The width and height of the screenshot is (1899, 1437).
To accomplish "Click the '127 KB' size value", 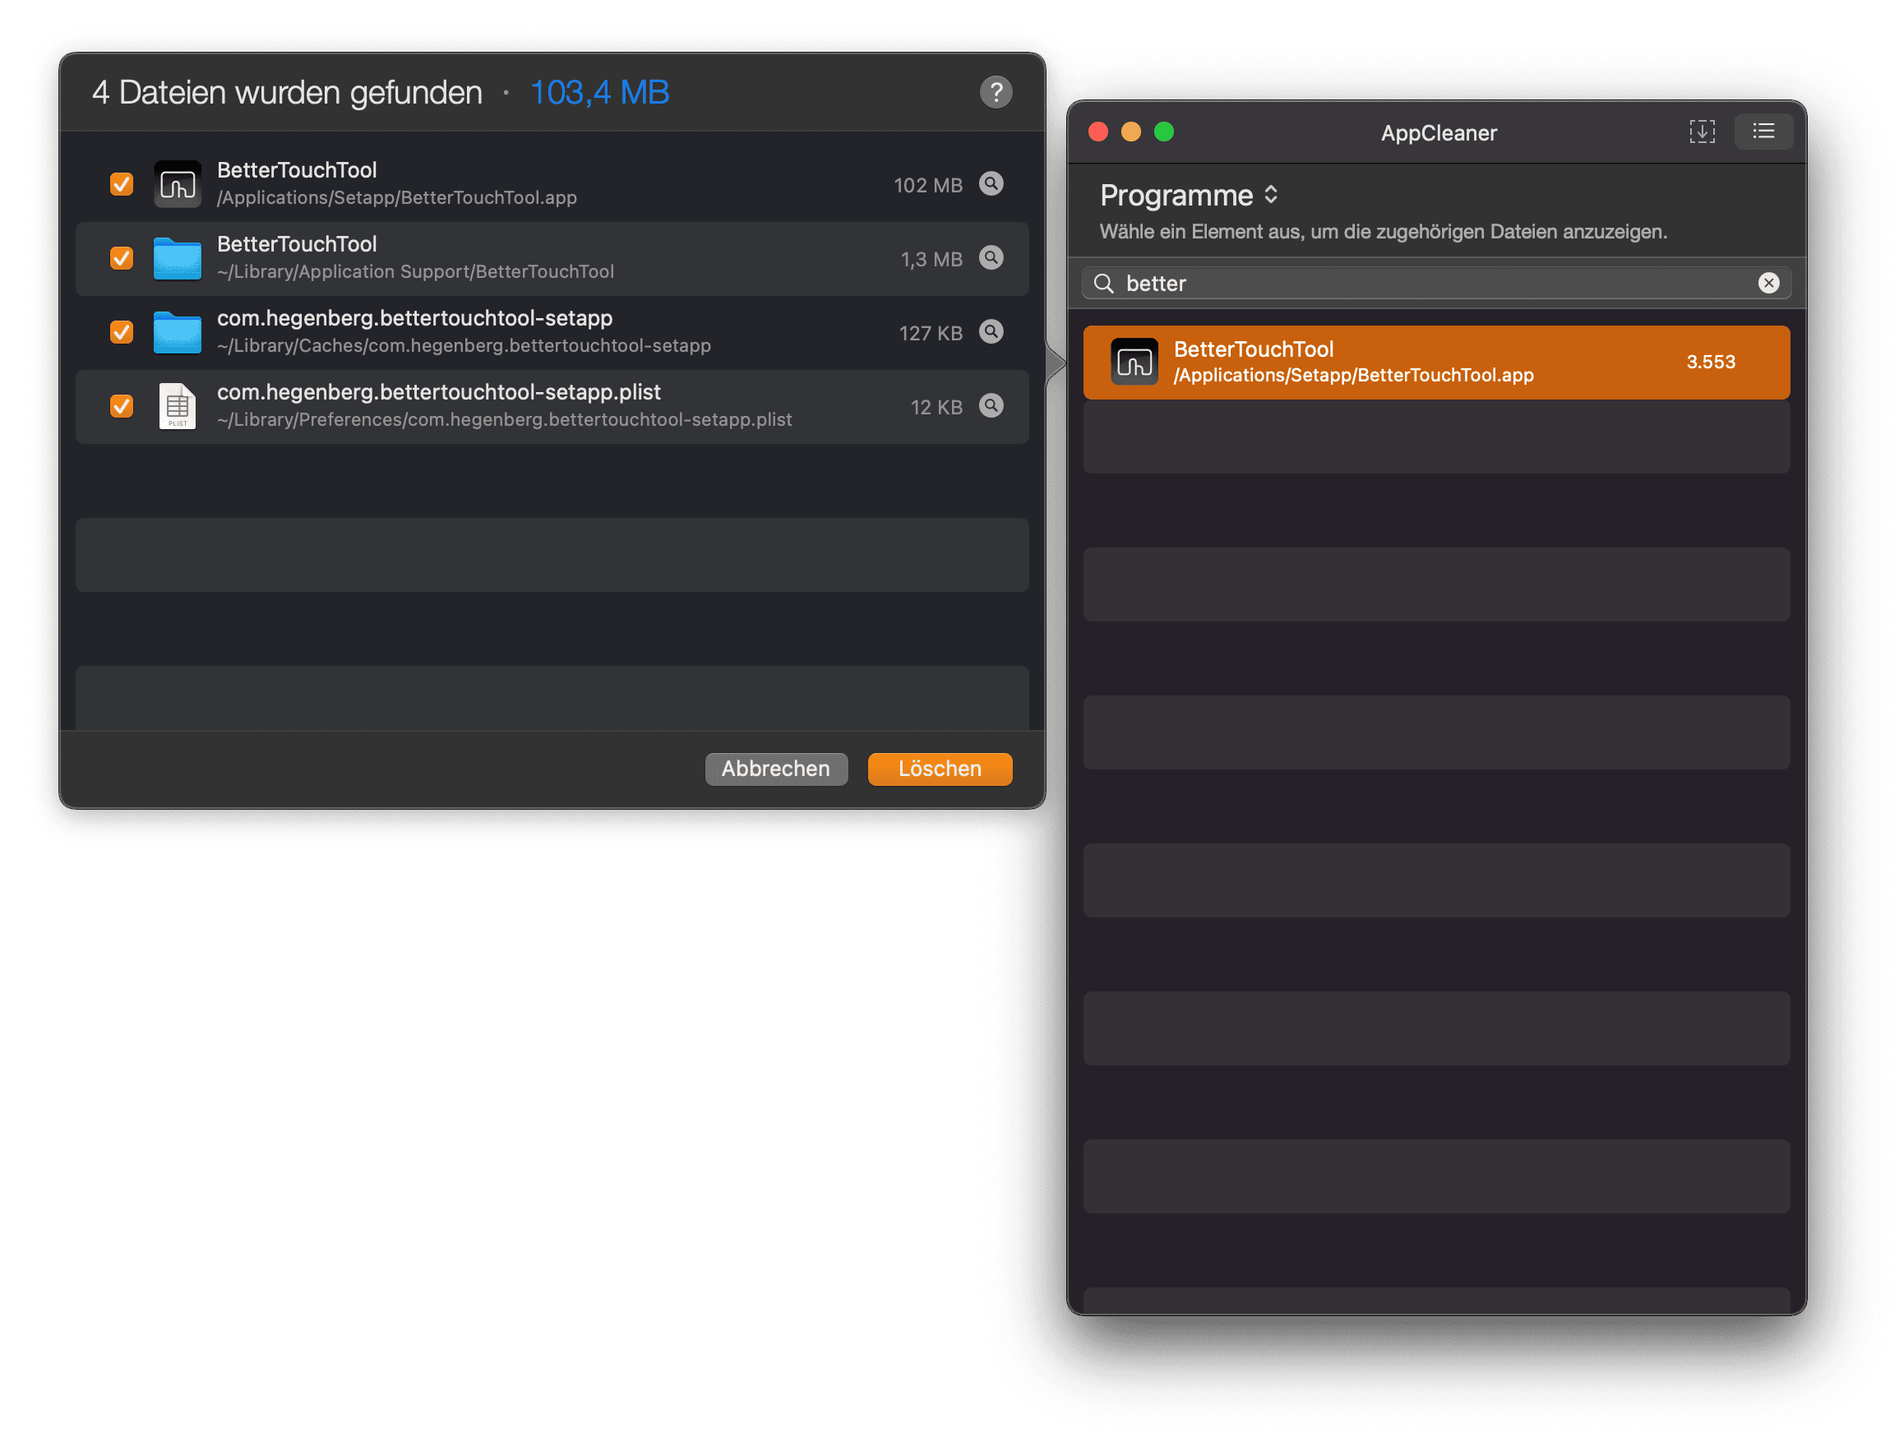I will pyautogui.click(x=931, y=333).
